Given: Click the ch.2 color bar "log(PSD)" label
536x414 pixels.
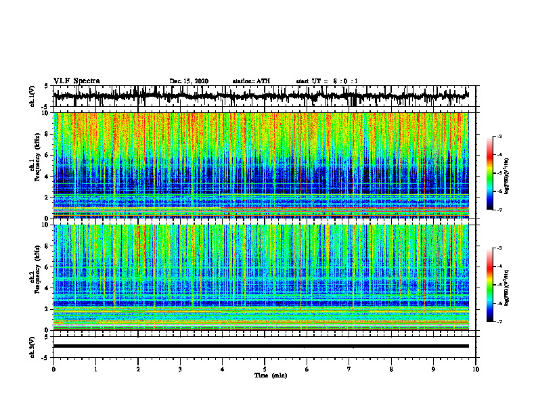Looking at the screenshot, I should (507, 287).
